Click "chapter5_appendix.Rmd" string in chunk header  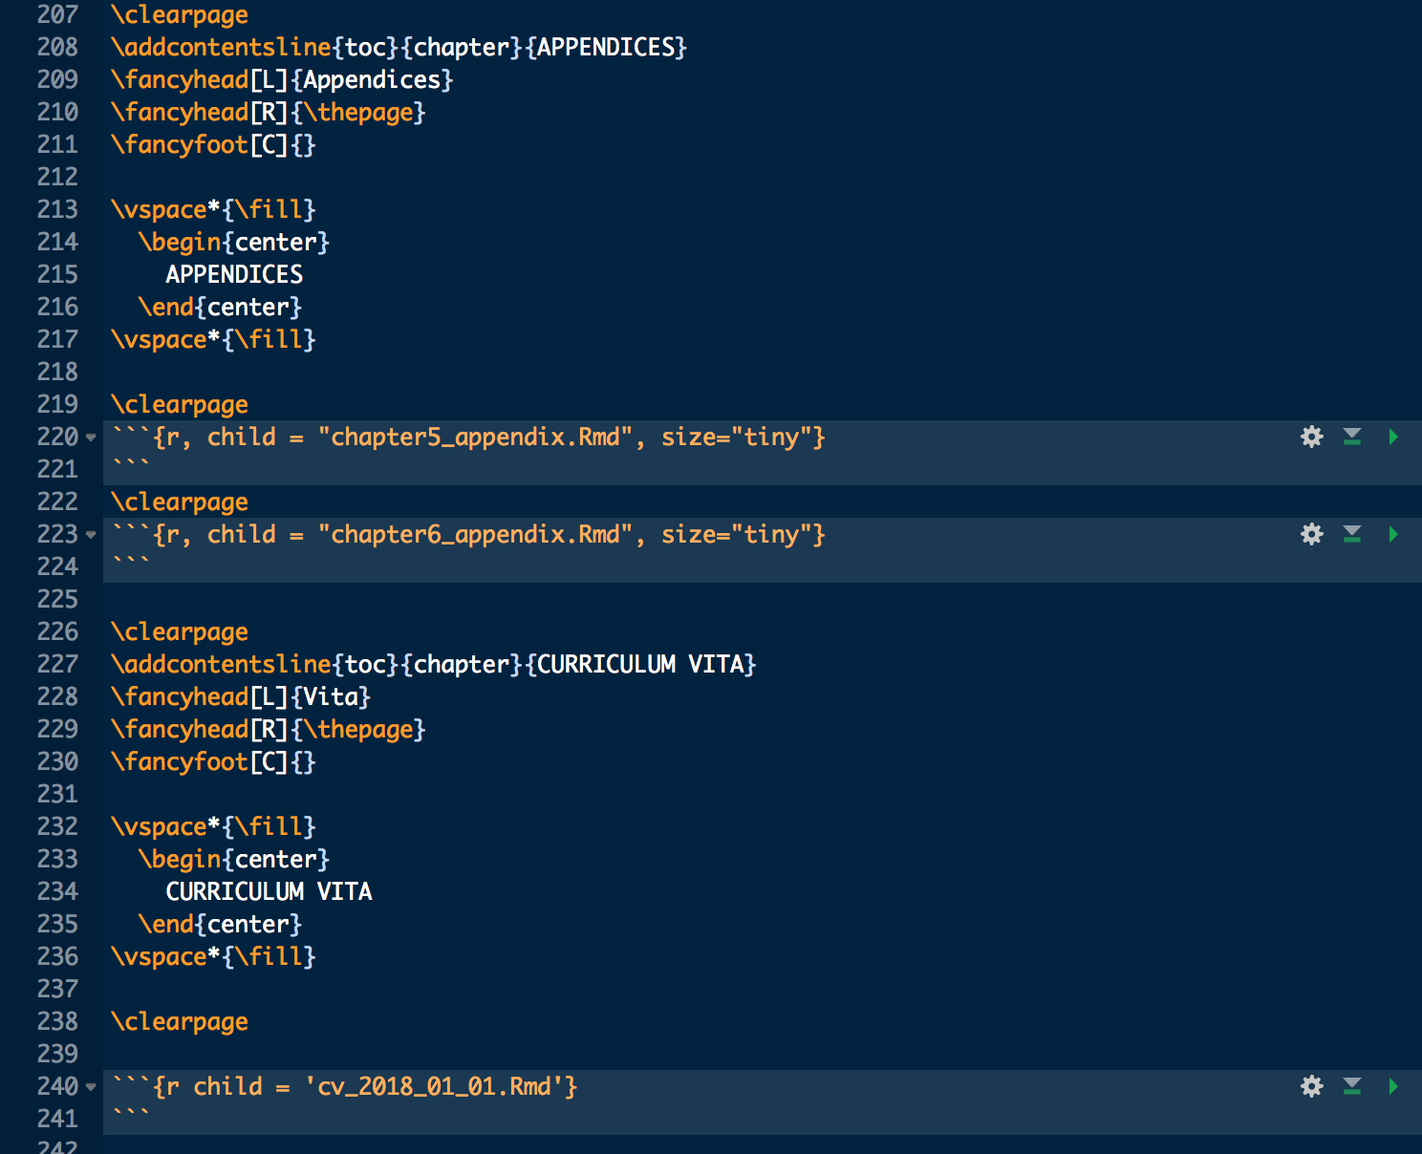click(x=475, y=437)
